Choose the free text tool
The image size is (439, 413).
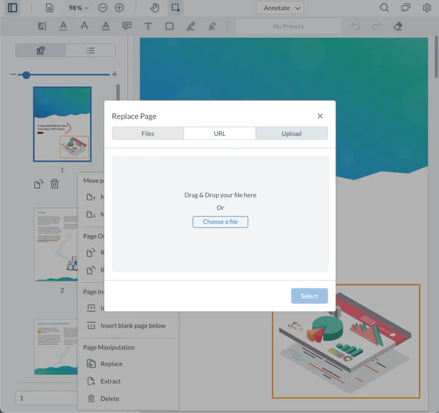click(149, 26)
